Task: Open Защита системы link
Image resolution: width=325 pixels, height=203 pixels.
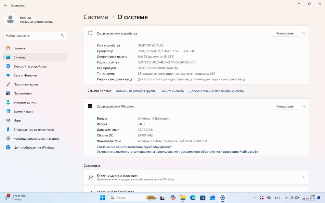Action: [172, 91]
